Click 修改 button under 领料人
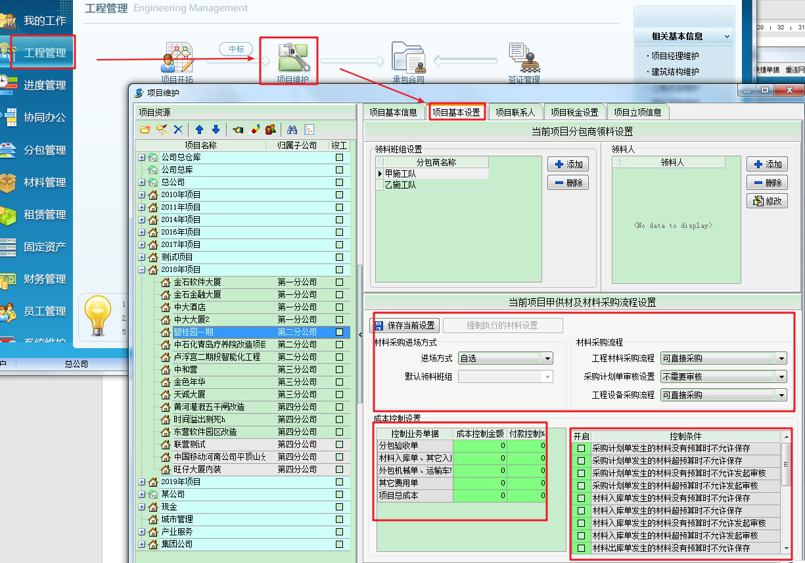The width and height of the screenshot is (805, 563). tap(767, 201)
